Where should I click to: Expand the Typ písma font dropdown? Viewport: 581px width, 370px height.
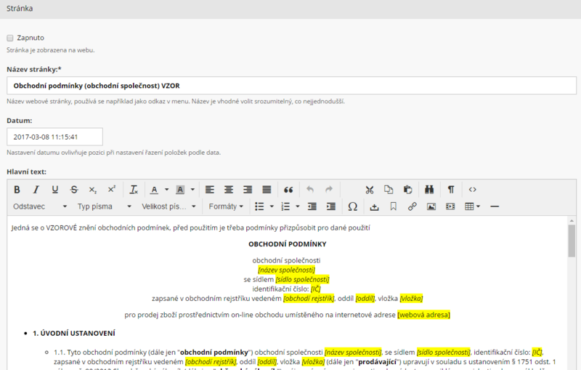point(104,206)
